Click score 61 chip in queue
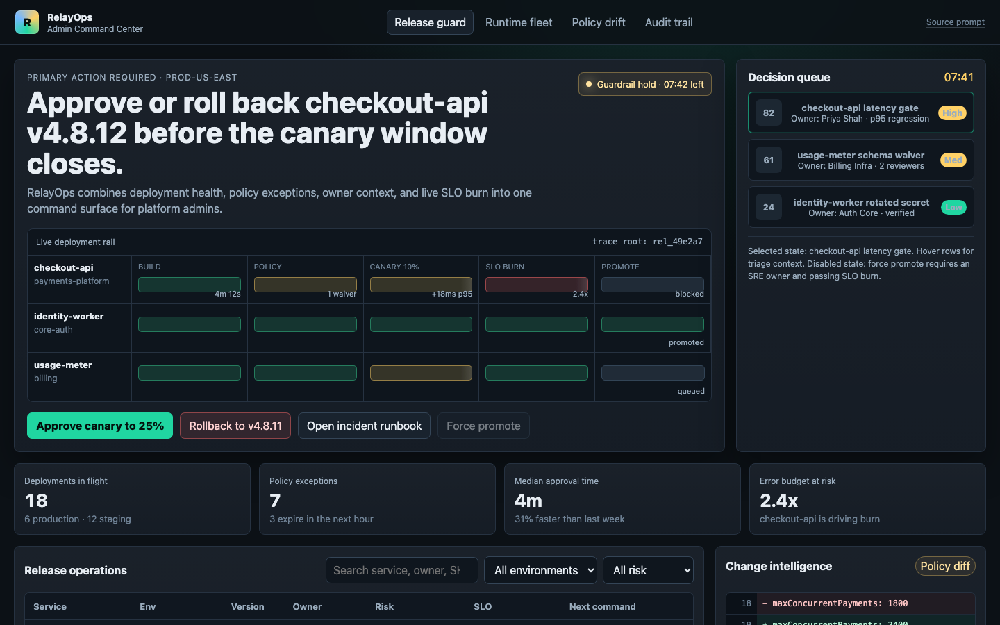The width and height of the screenshot is (1000, 625). (768, 160)
